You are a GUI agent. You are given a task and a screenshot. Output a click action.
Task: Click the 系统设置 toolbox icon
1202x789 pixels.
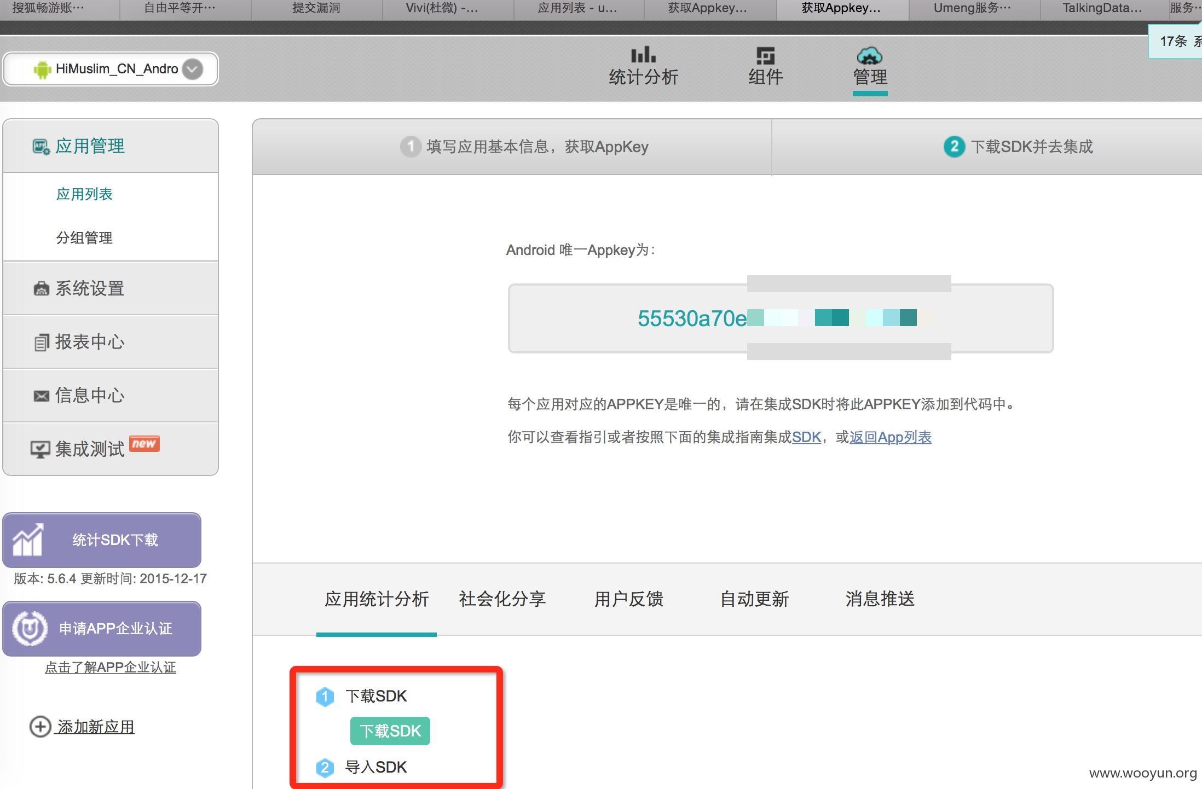41,289
